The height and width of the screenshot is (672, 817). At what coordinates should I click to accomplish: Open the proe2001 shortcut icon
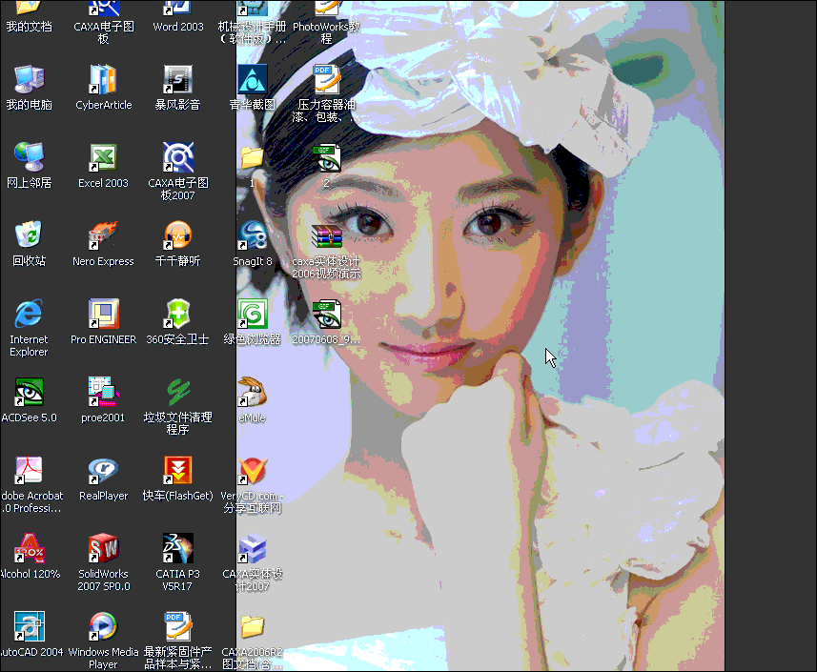[103, 392]
